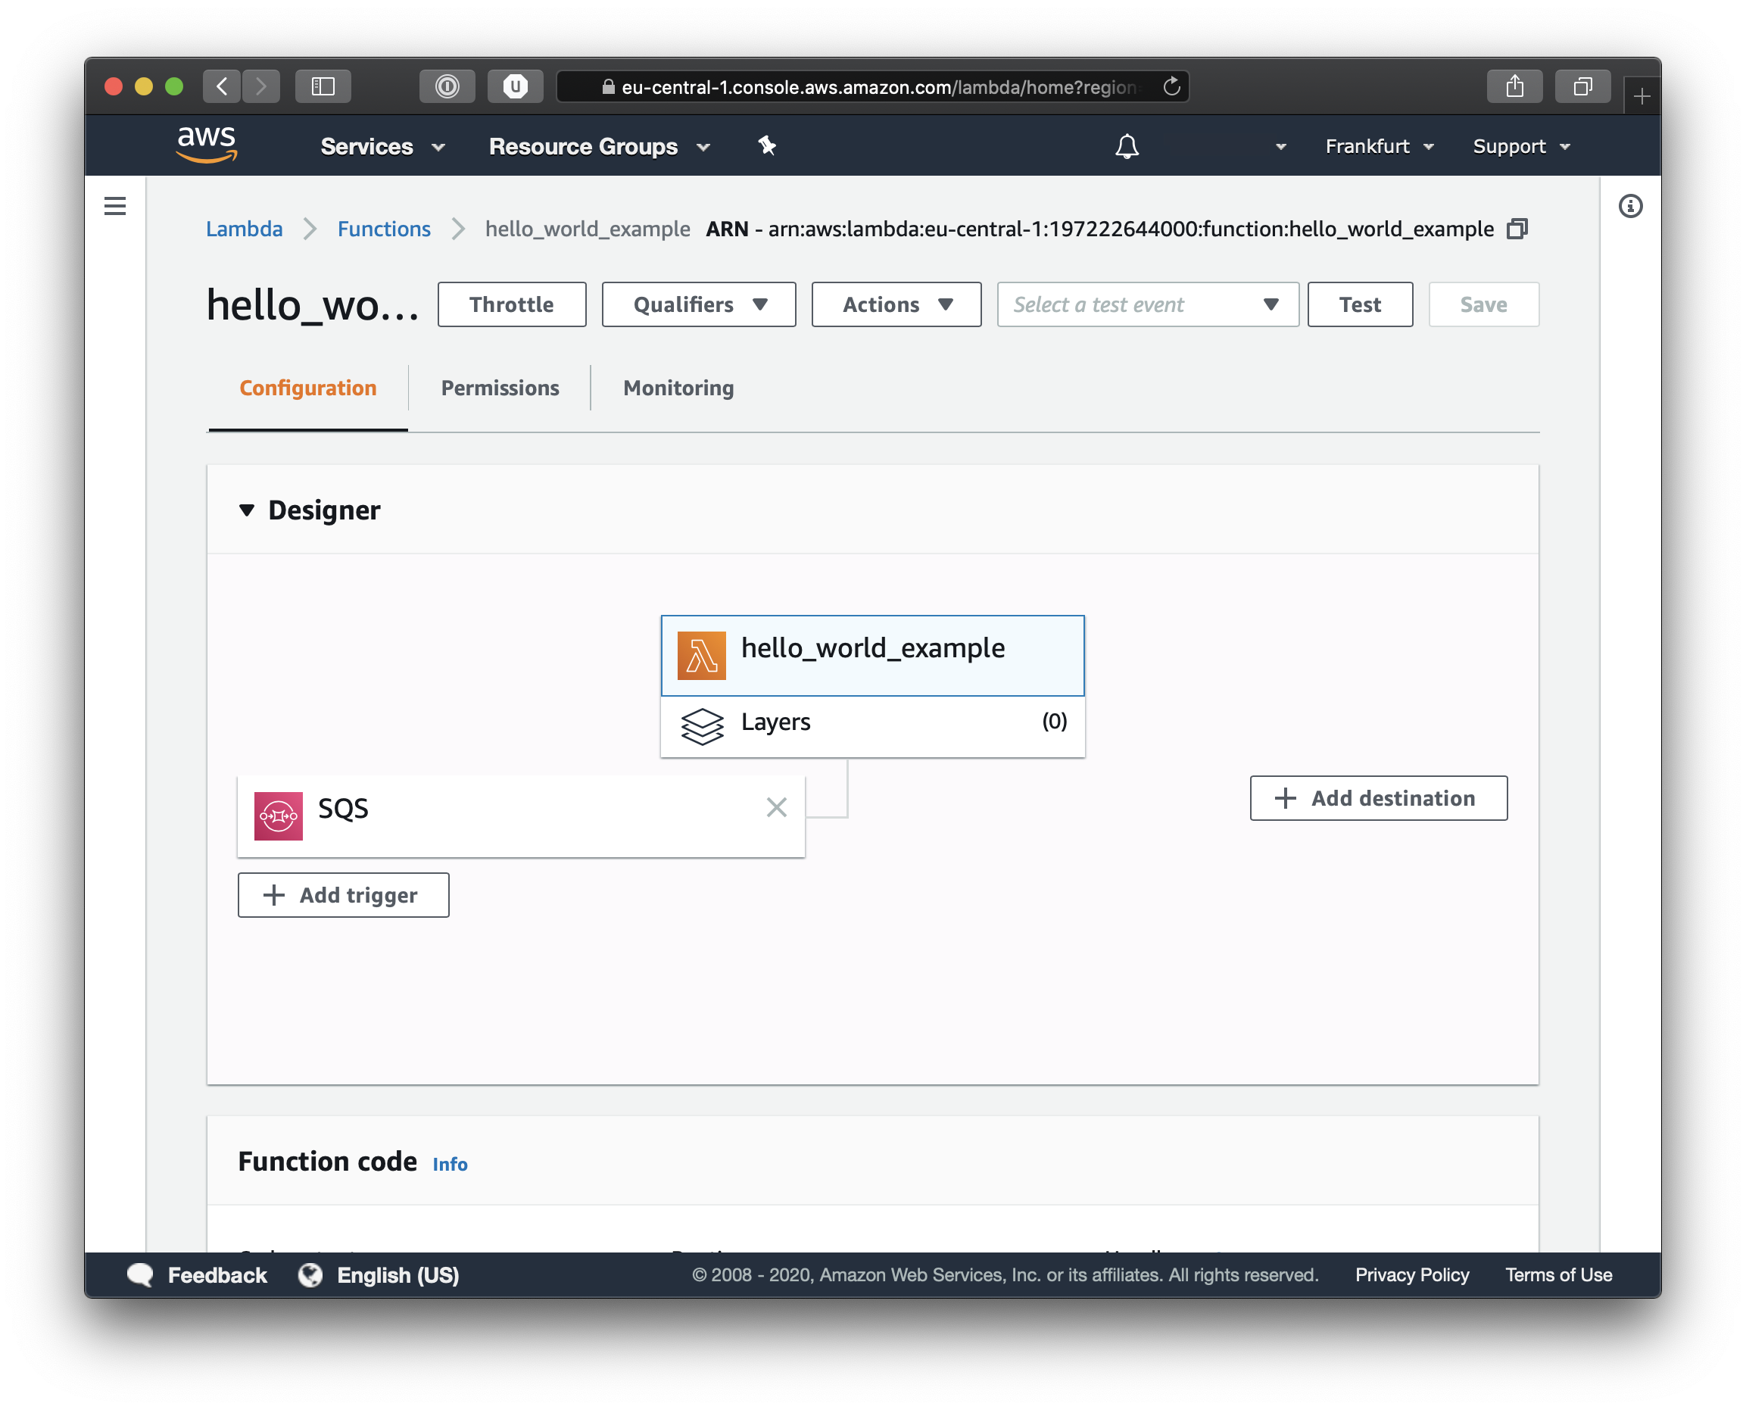Click the pushpin shortcut icon
Image resolution: width=1746 pixels, height=1410 pixels.
click(x=766, y=146)
